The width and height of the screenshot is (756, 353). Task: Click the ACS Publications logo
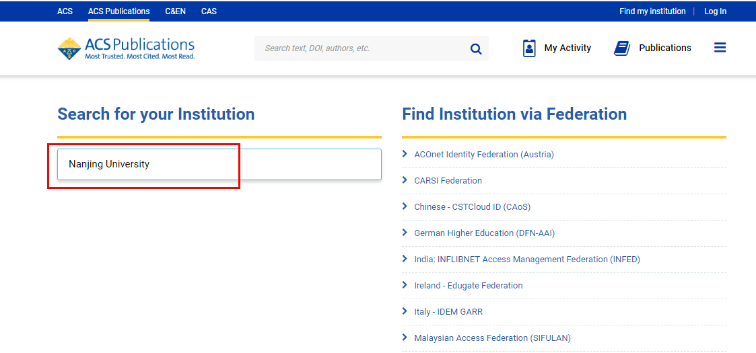pos(126,48)
